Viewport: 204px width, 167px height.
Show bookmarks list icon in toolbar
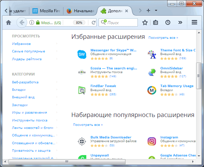[x=156, y=22]
